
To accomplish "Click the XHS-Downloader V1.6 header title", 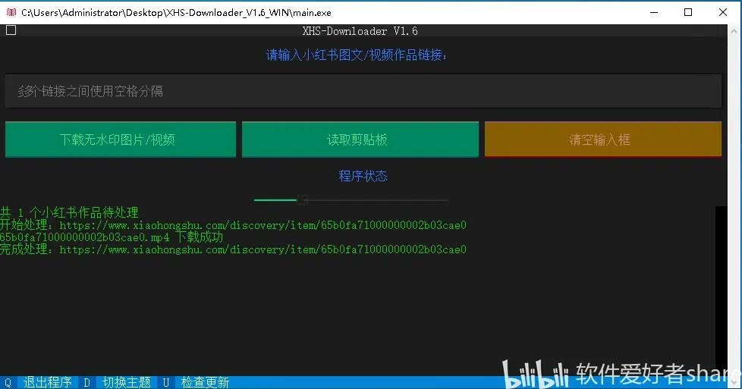I will click(x=360, y=31).
